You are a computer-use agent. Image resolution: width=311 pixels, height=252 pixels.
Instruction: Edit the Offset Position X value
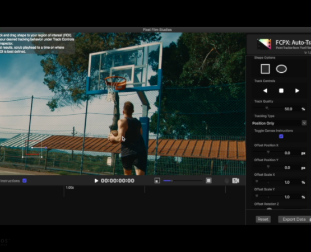point(287,153)
